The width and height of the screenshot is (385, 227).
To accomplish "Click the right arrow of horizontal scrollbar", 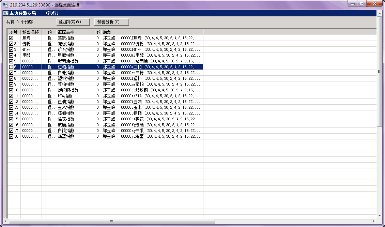I will click(x=374, y=221).
